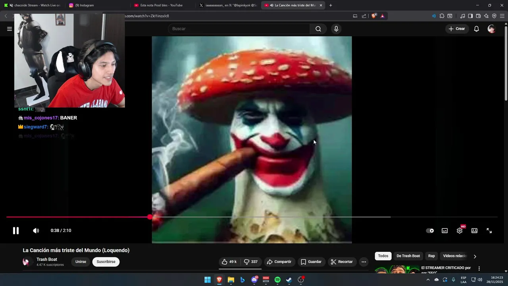Open the Crear create dropdown
The image size is (508, 286).
click(457, 29)
